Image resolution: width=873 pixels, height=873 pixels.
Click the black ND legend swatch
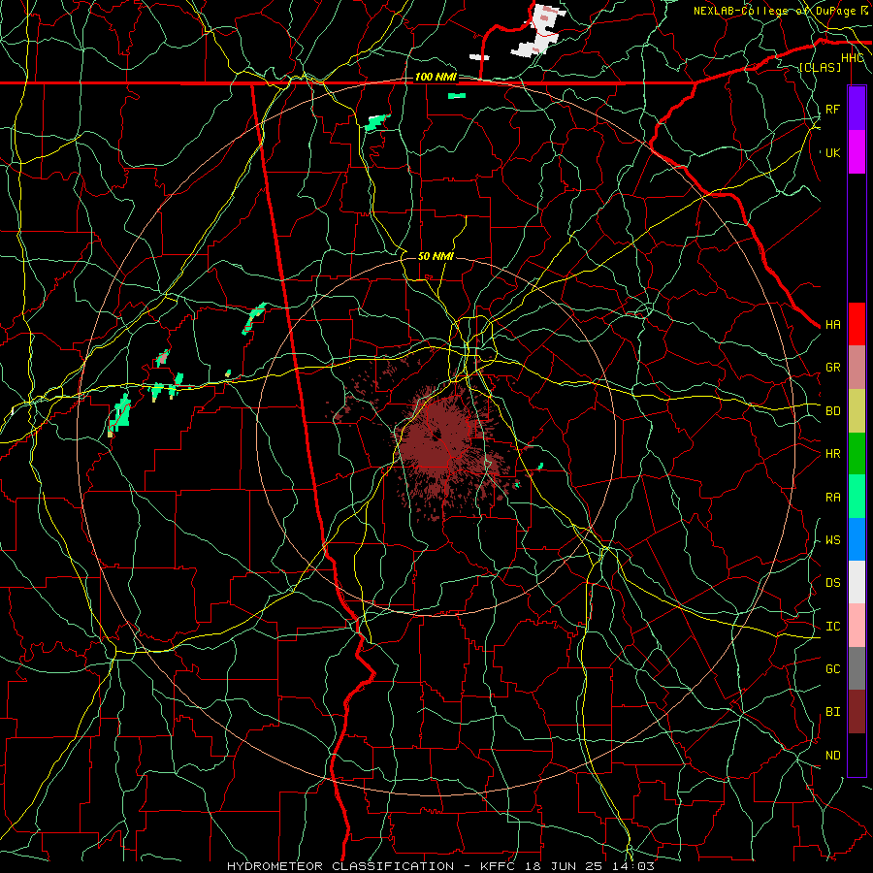pos(857,755)
